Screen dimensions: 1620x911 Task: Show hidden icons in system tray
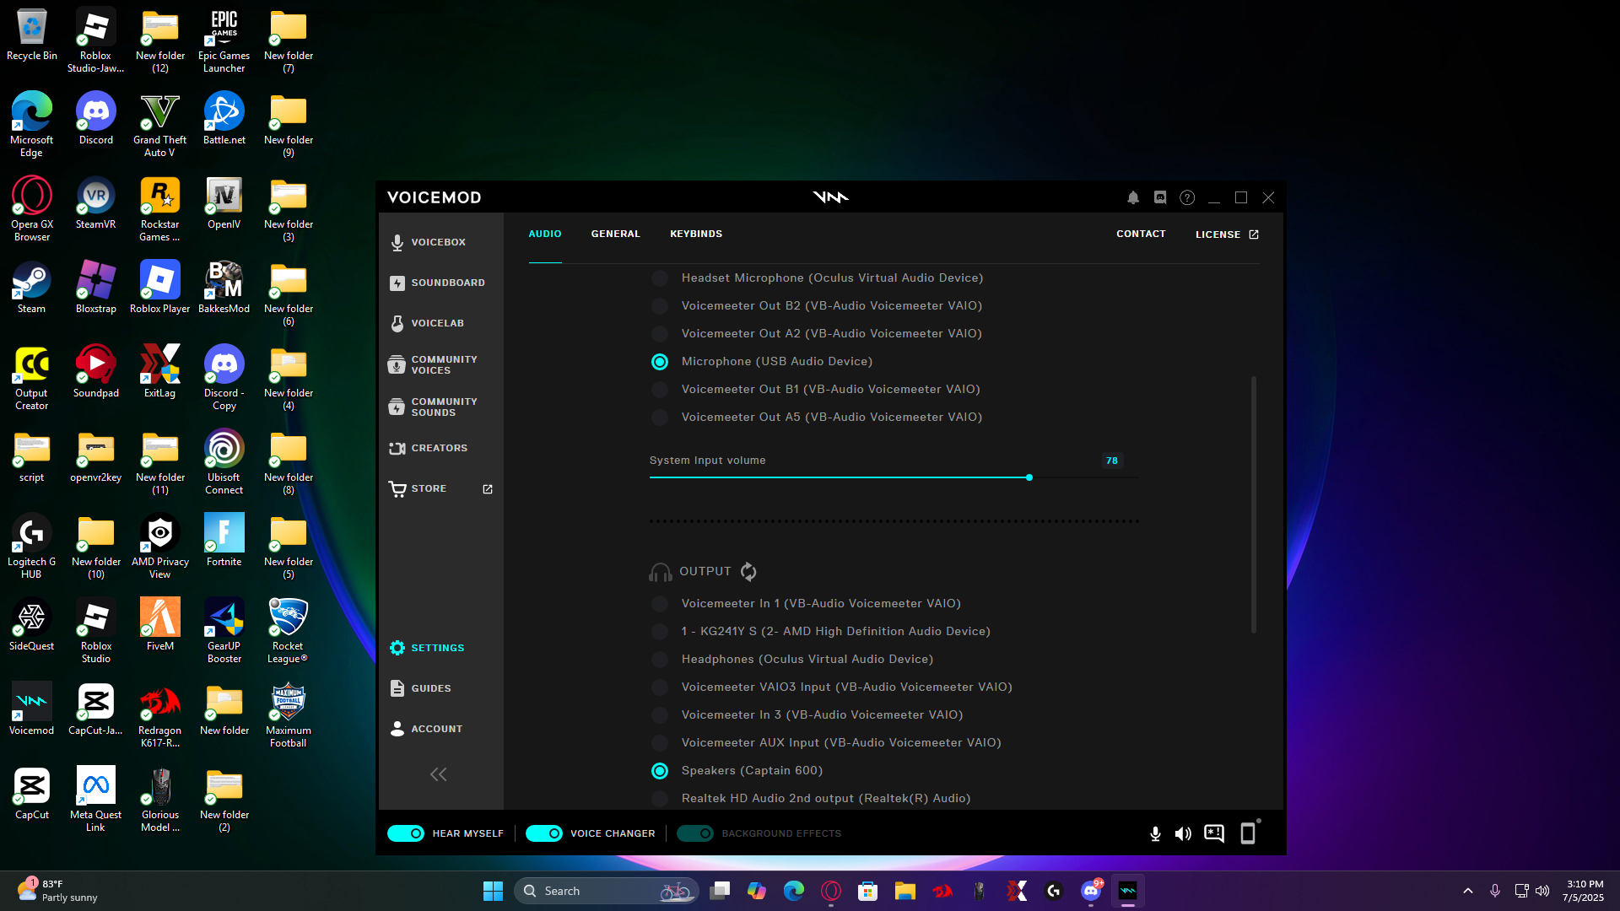1468,891
